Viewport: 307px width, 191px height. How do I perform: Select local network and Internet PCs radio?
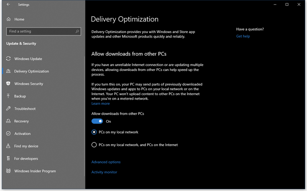click(x=94, y=145)
